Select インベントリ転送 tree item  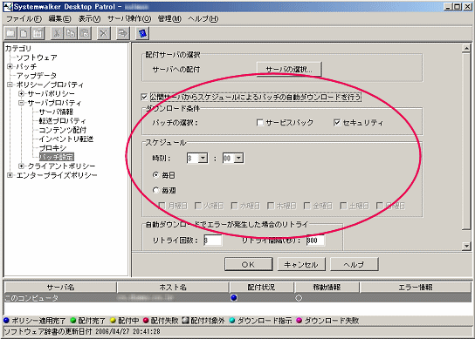point(66,139)
